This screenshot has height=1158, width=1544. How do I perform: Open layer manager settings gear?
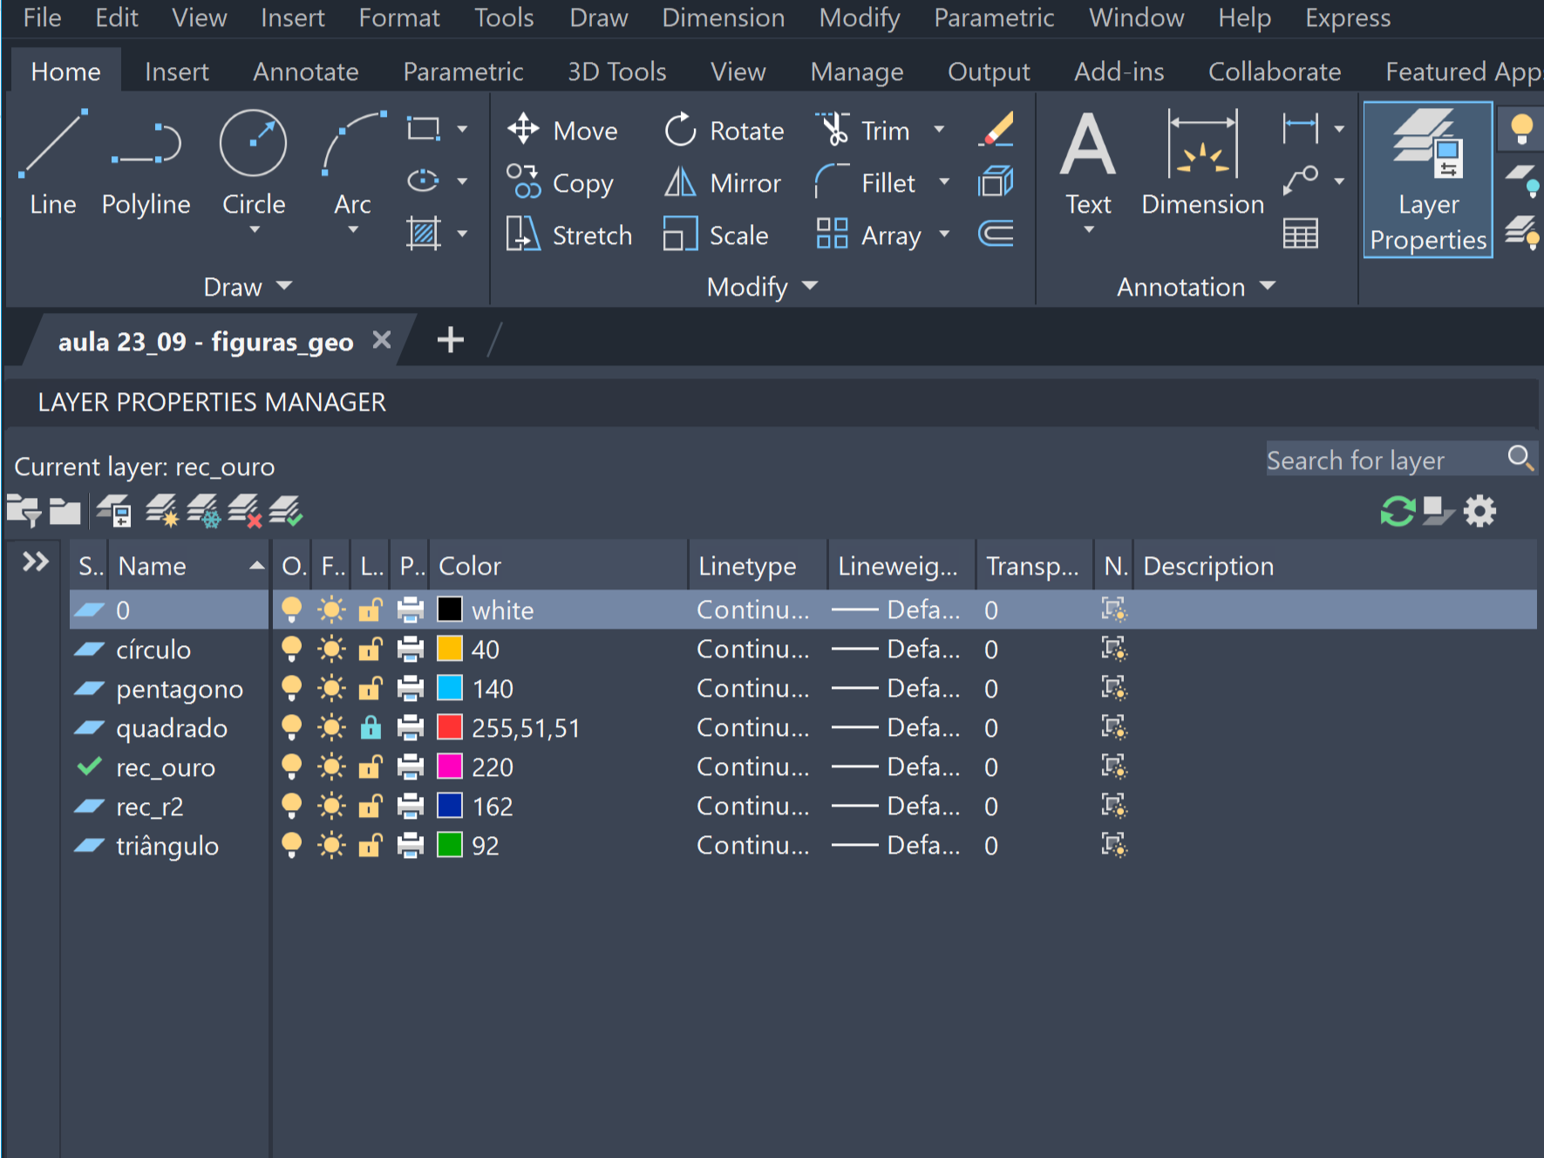pyautogui.click(x=1479, y=511)
